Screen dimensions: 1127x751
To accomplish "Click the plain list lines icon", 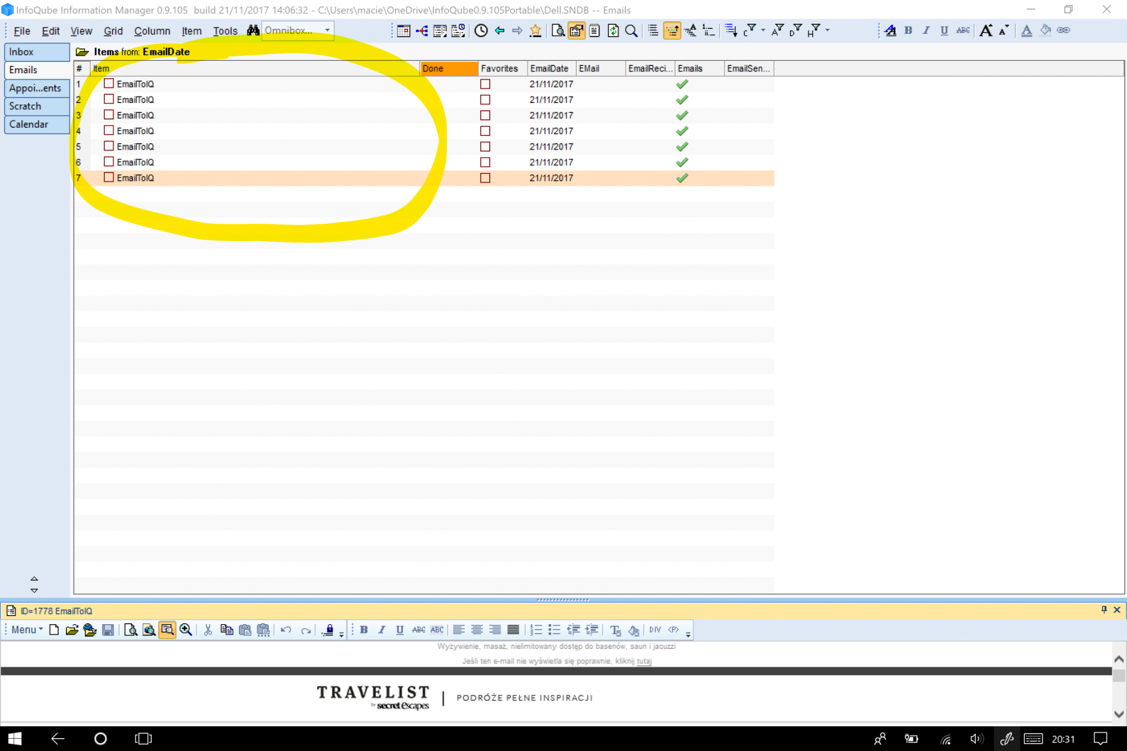I will click(x=653, y=31).
